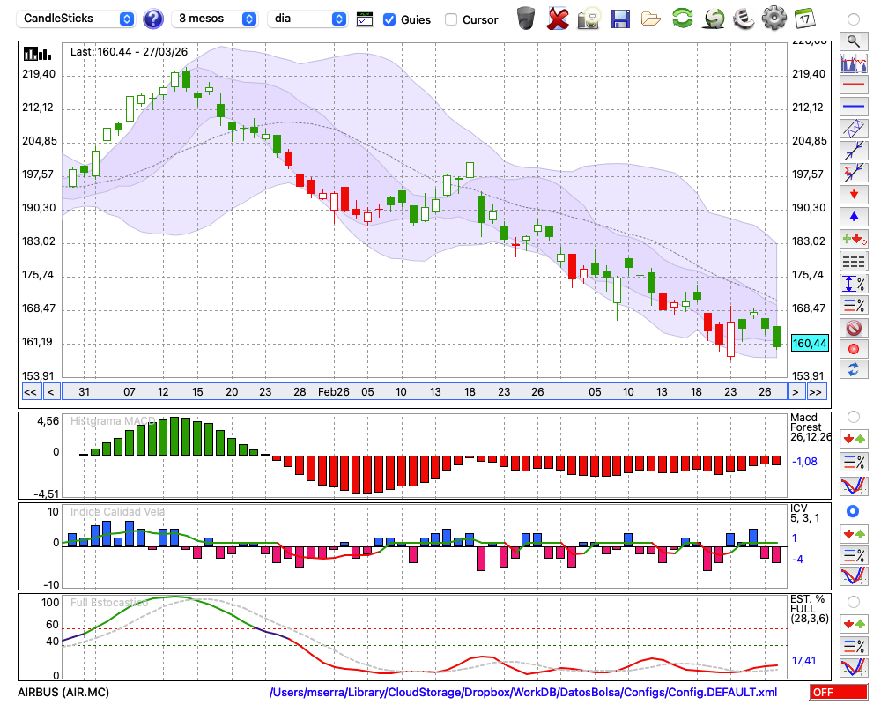Click the red OFF button
881x705 pixels.
839,693
